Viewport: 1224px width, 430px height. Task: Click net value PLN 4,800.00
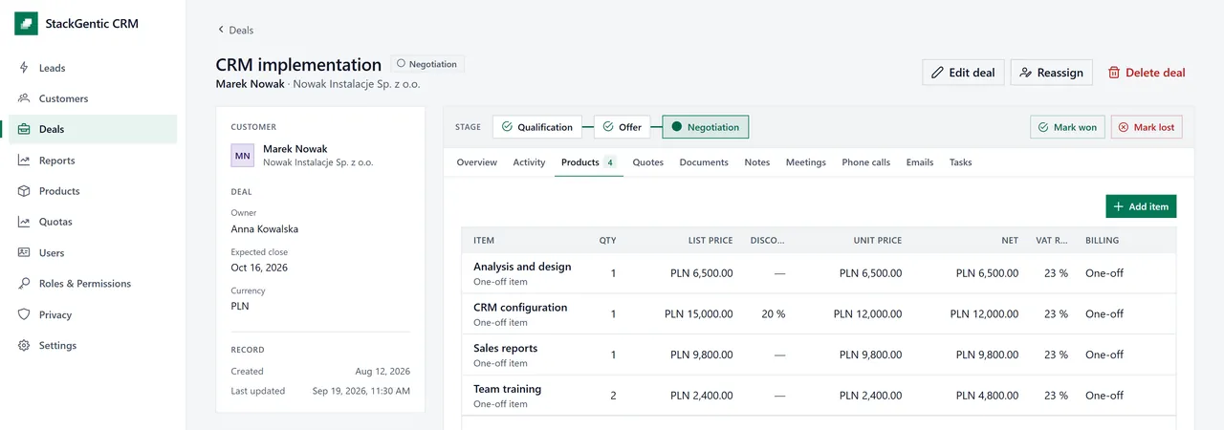tap(987, 396)
